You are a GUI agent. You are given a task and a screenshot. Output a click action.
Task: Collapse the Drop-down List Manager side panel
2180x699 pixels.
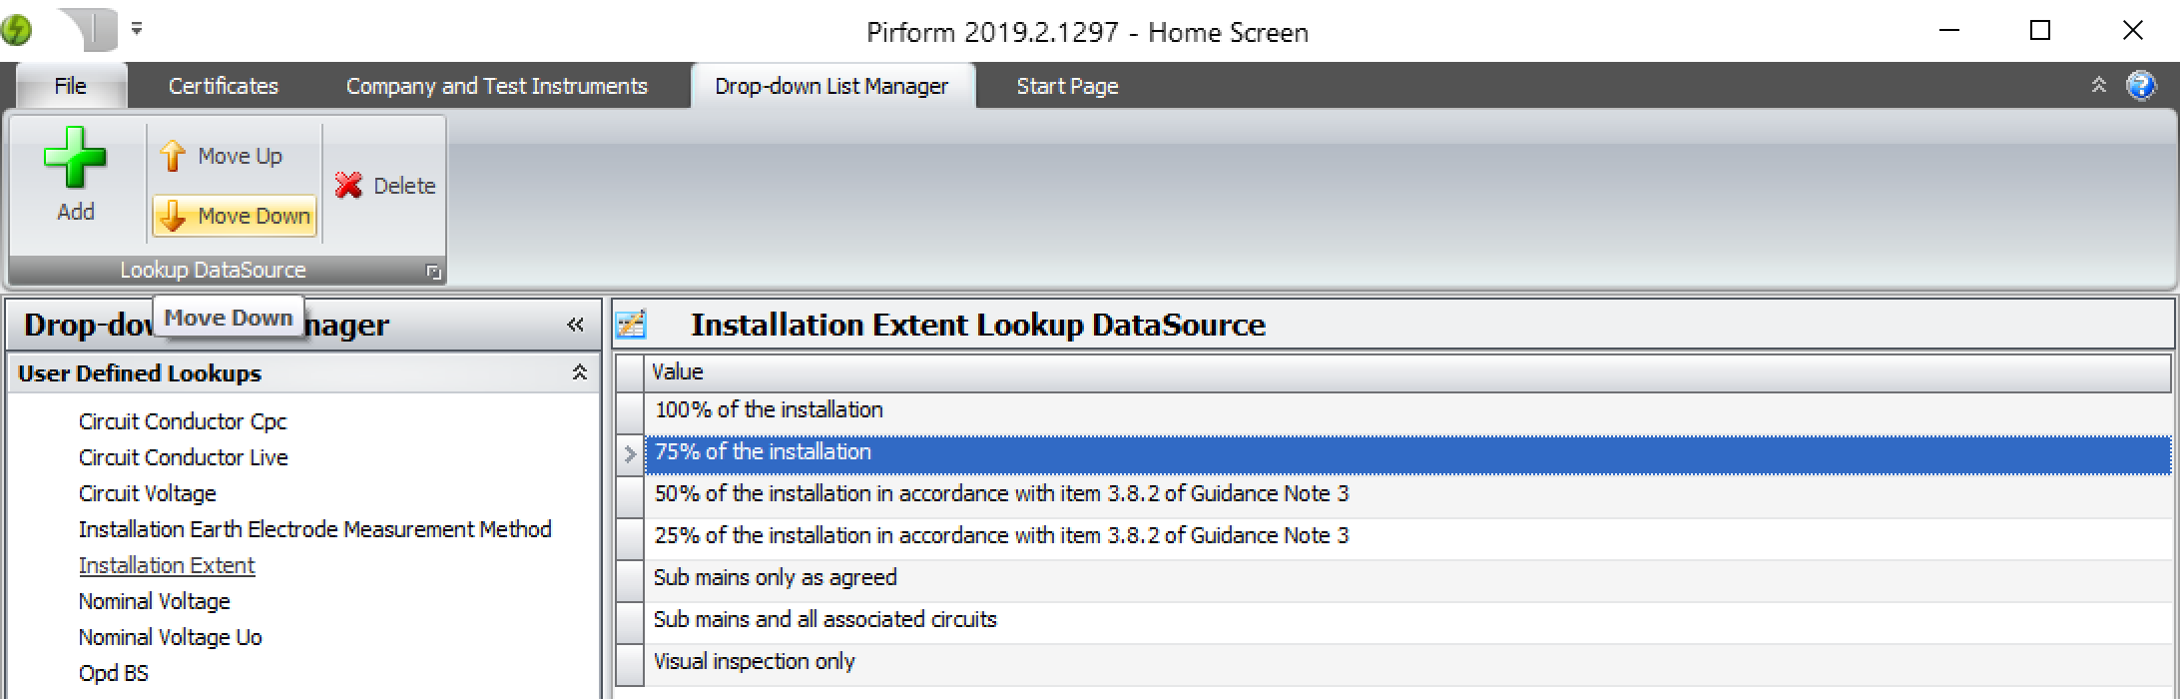click(x=575, y=325)
